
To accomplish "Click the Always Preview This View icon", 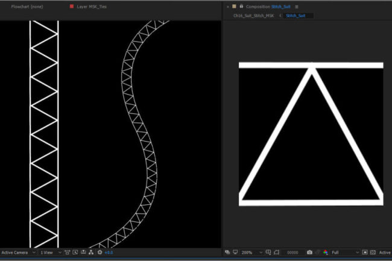I will [227, 252].
